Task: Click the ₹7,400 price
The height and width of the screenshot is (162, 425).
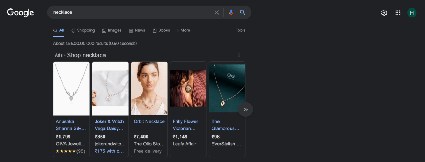Action: click(x=141, y=137)
